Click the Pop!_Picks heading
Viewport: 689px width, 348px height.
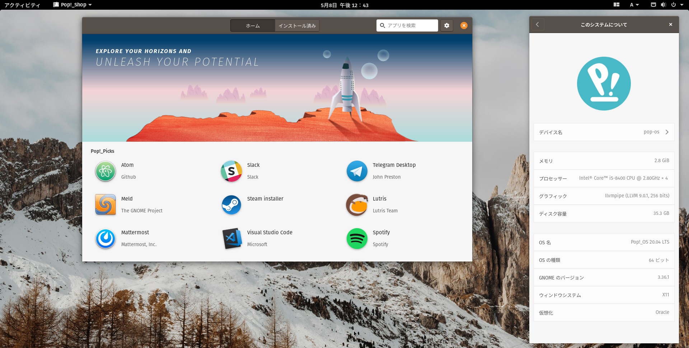102,151
